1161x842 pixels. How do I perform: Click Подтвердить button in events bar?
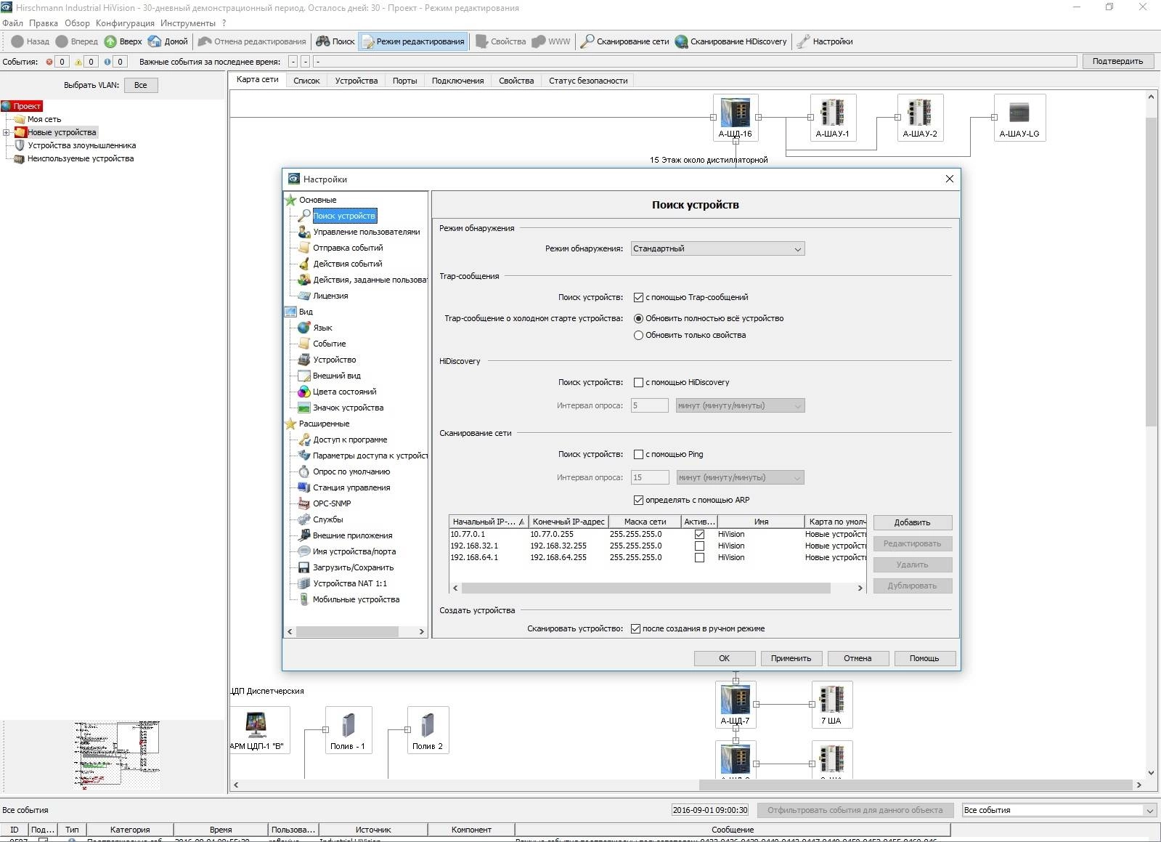coord(1117,61)
